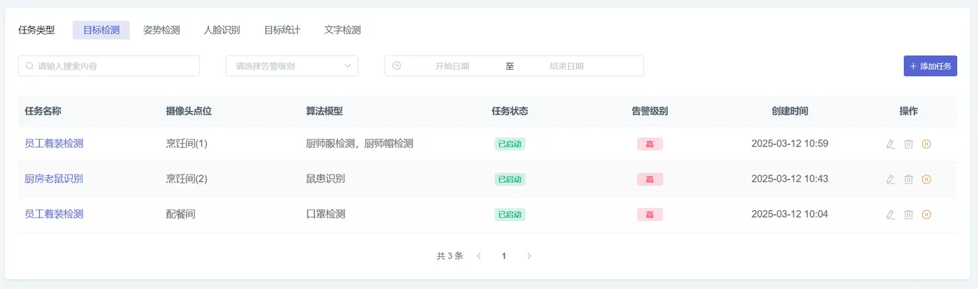
Task: Delete the 配餐间 task via trash icon
Action: 908,214
